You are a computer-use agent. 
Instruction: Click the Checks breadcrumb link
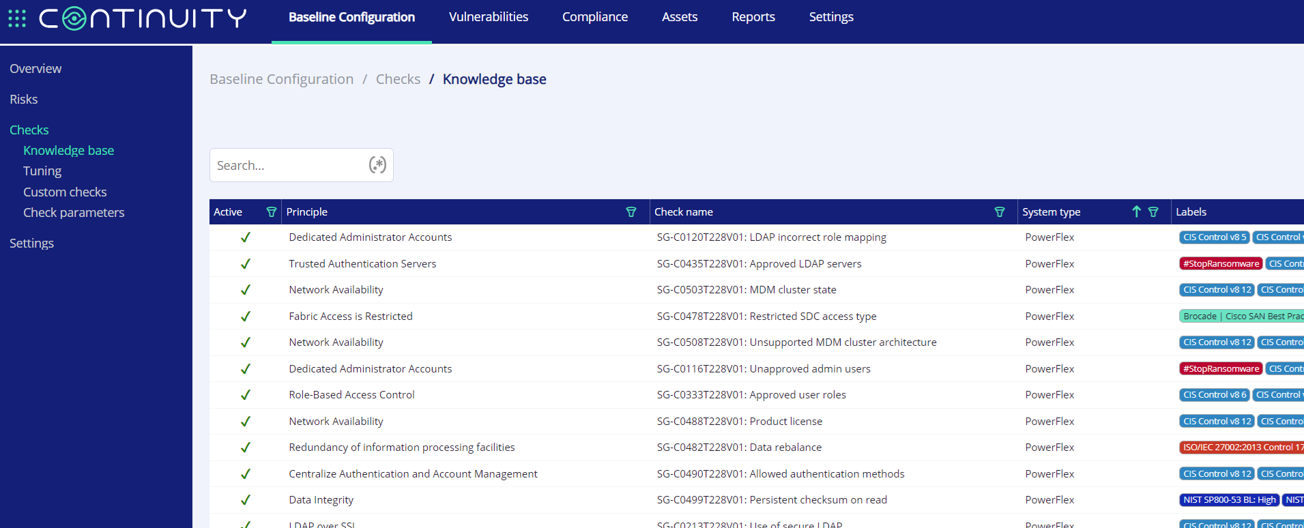(x=398, y=79)
